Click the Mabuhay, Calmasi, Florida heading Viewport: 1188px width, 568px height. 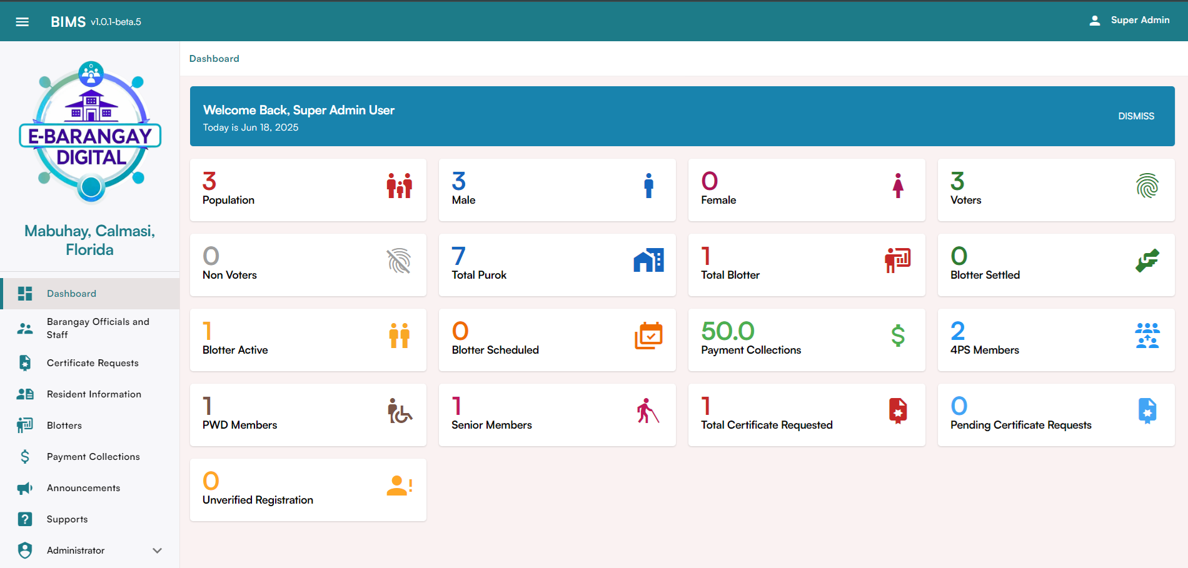click(90, 241)
